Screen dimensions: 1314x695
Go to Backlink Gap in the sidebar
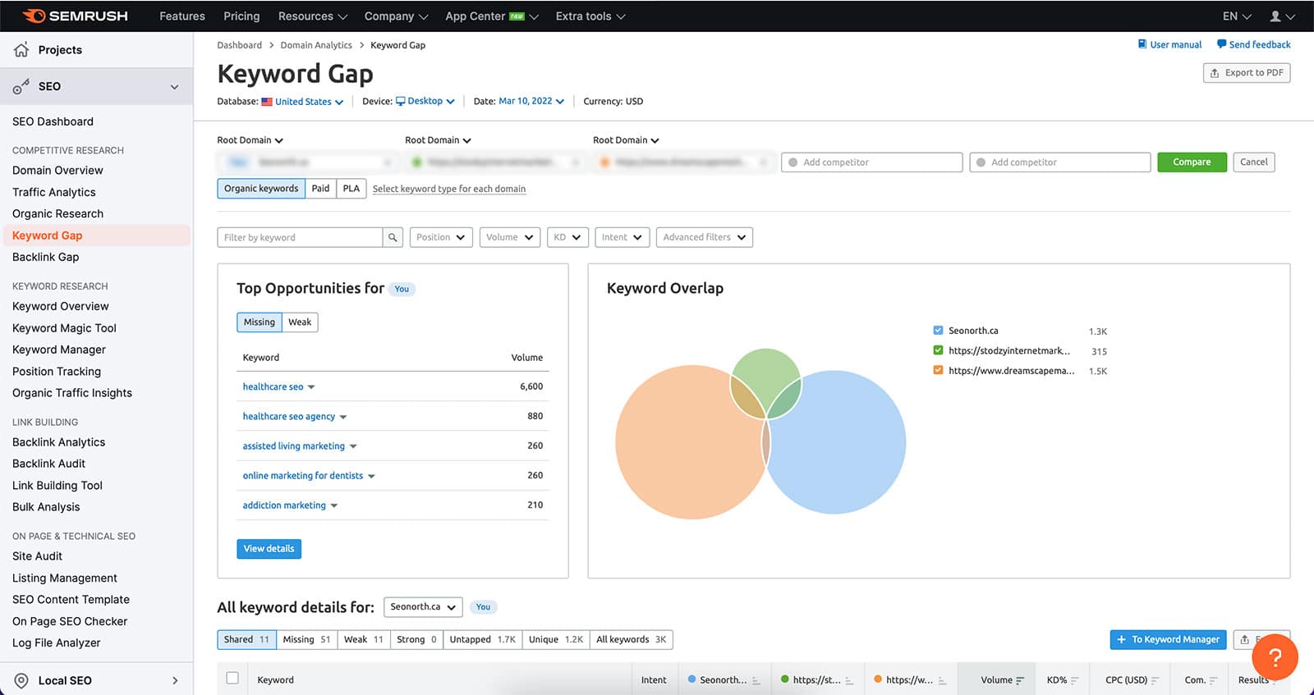tap(46, 257)
